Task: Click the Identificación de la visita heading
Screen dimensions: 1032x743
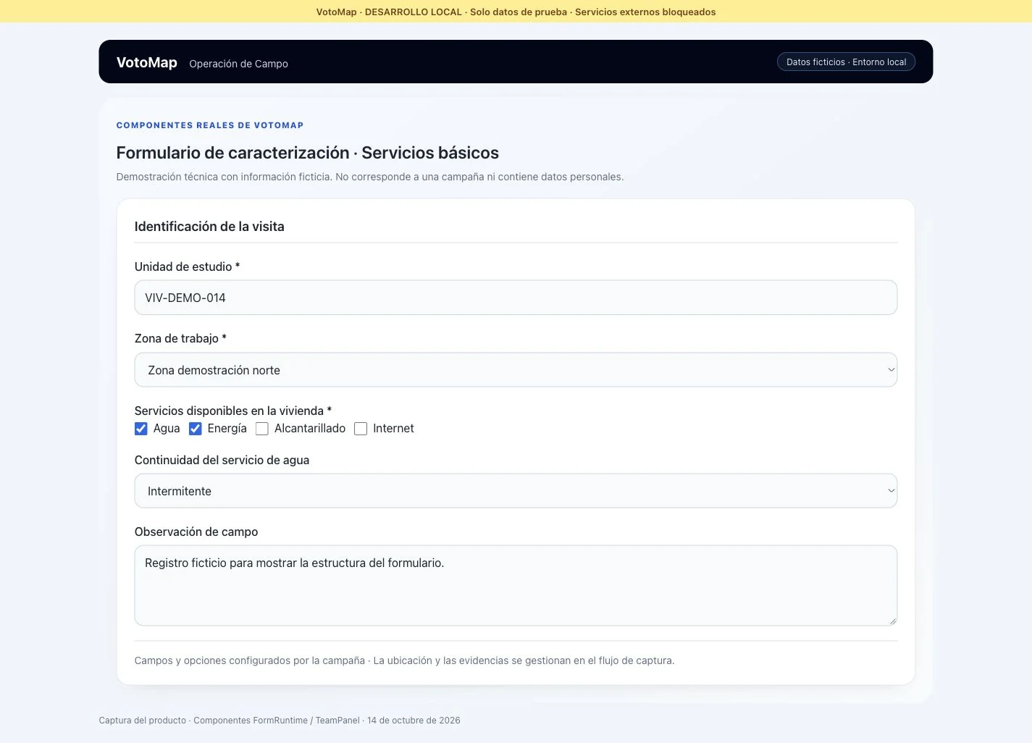Action: coord(209,227)
